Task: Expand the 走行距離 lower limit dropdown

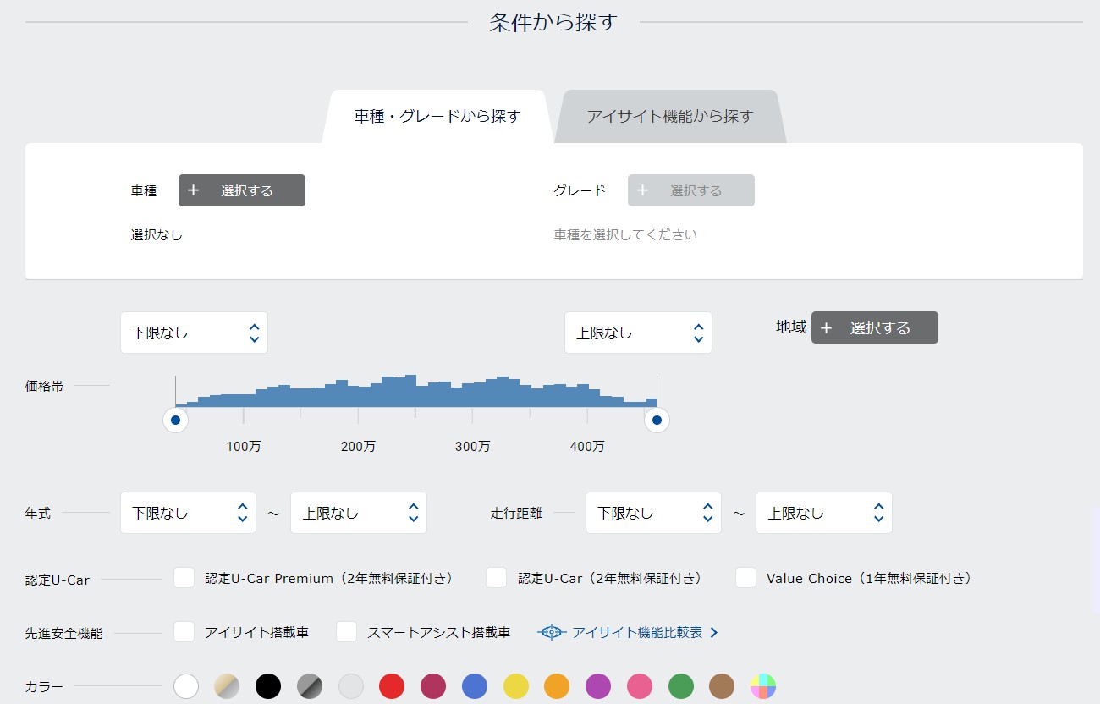Action: pyautogui.click(x=653, y=513)
